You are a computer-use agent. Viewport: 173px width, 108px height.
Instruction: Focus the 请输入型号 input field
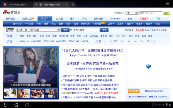coord(86,30)
